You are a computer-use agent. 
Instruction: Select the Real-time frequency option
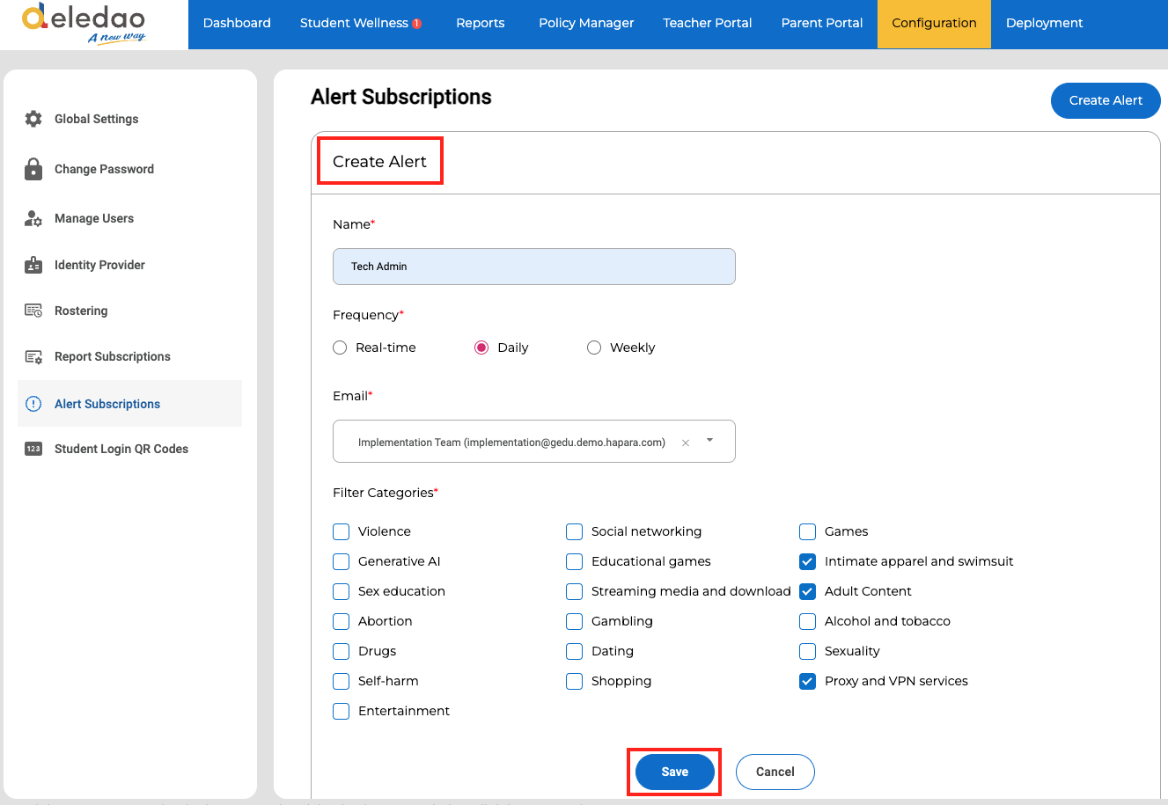pos(340,348)
